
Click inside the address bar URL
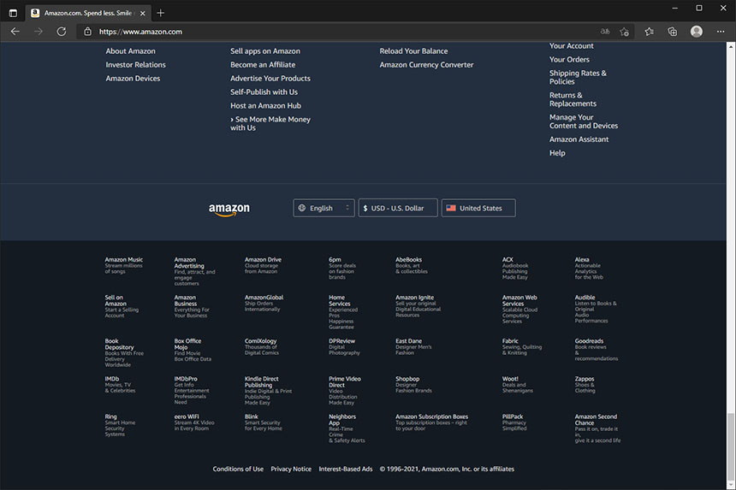(x=140, y=32)
